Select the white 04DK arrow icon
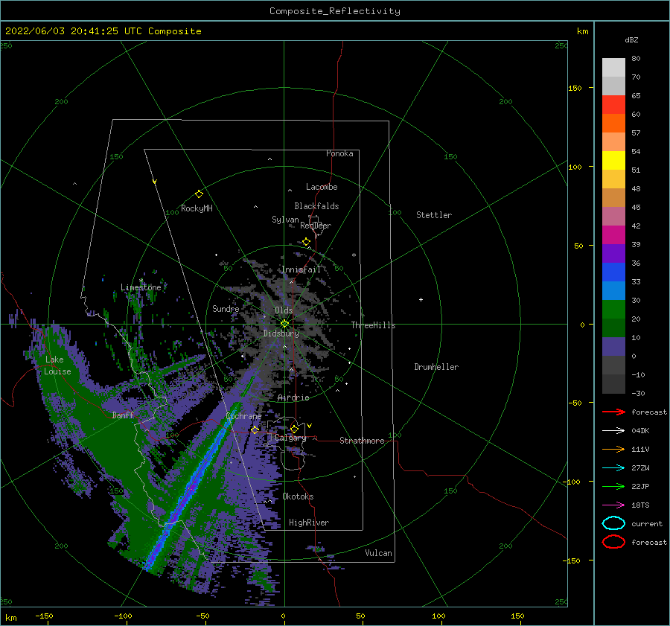Viewport: 670px width, 626px height. tap(613, 430)
